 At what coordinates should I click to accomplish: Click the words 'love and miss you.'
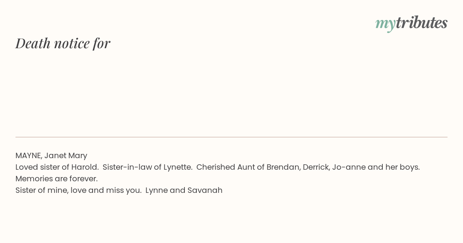(x=106, y=191)
